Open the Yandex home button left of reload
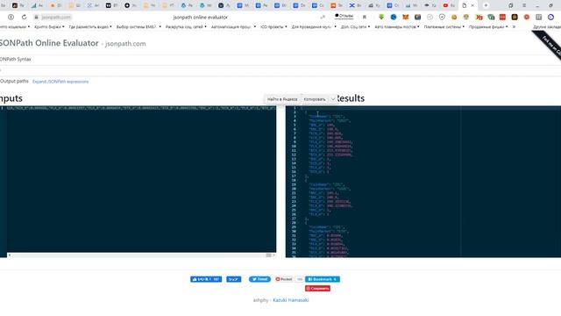Screen dimensions: 561x316 click(x=11, y=17)
